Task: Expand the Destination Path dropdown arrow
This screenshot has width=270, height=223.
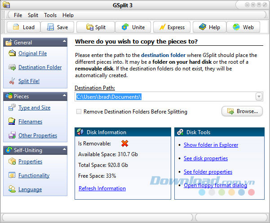Action: (259, 96)
